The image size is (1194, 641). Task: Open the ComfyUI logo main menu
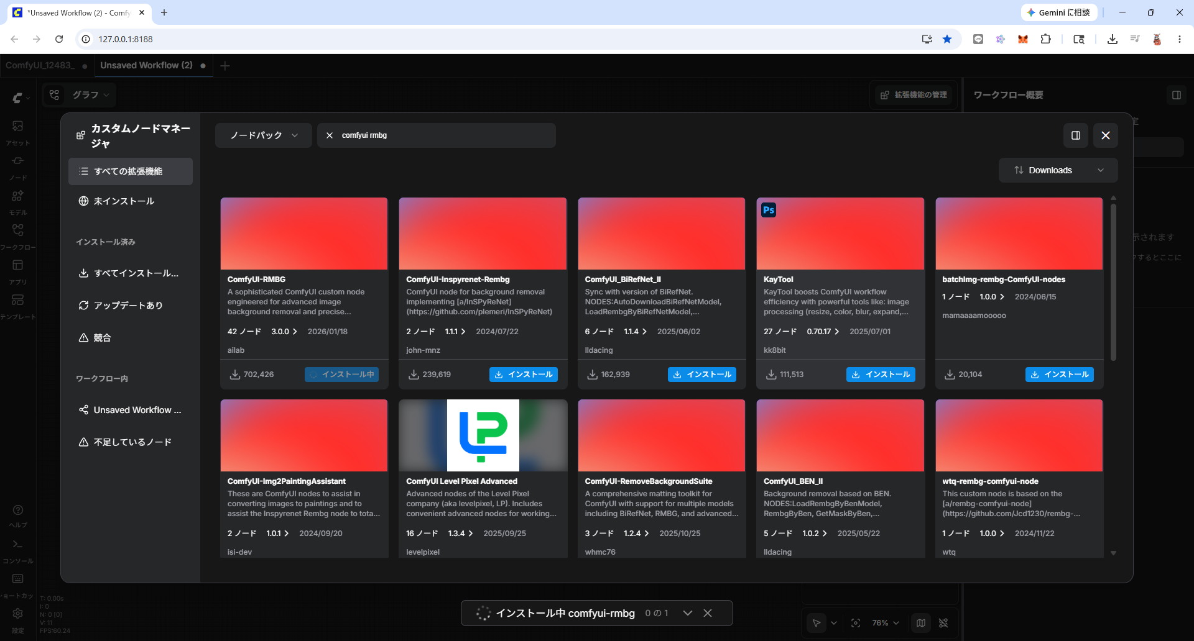21,98
